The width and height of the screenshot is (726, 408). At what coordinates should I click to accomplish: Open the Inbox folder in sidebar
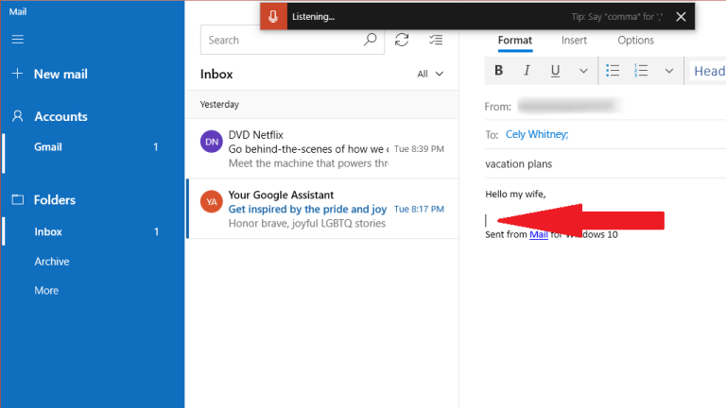click(x=93, y=231)
